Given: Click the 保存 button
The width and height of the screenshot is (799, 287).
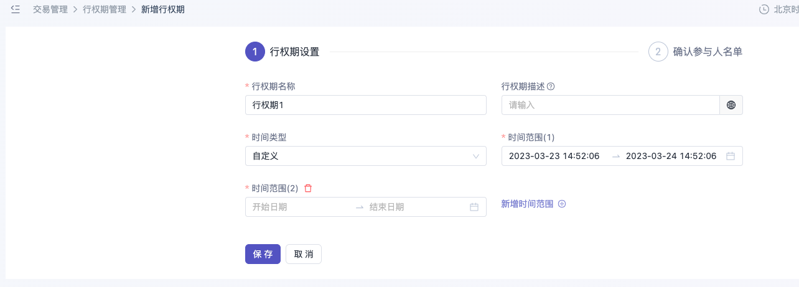Looking at the screenshot, I should pos(263,254).
